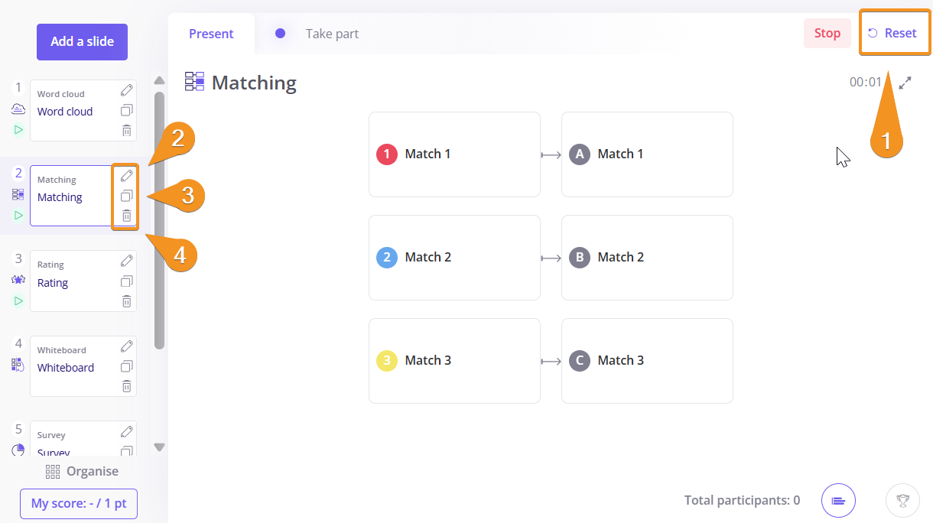
Task: Open the trophy leaderboard icon
Action: pyautogui.click(x=902, y=501)
